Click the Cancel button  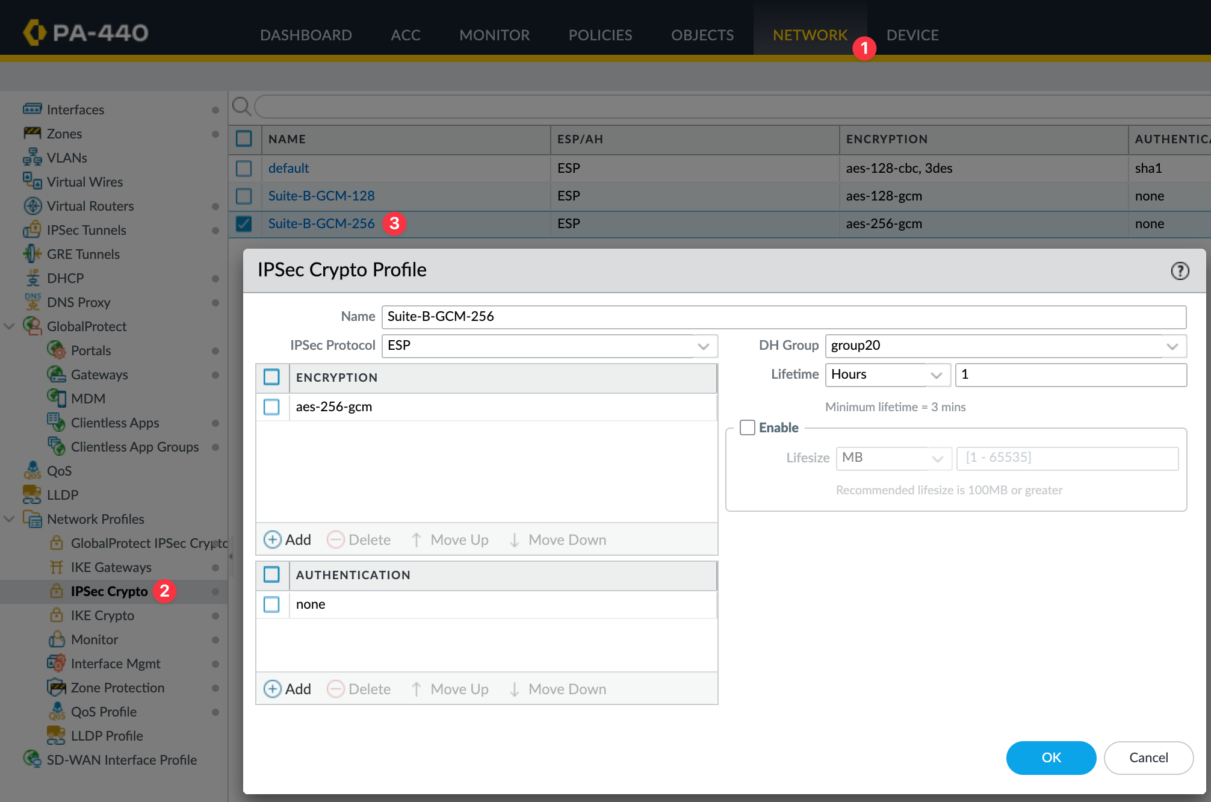point(1148,757)
